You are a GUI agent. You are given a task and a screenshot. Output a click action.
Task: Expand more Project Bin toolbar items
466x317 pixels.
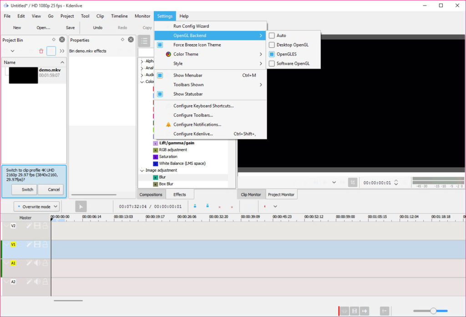pos(62,51)
